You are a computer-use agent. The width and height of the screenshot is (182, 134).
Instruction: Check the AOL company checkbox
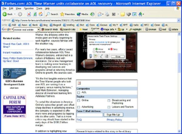click(79, 93)
